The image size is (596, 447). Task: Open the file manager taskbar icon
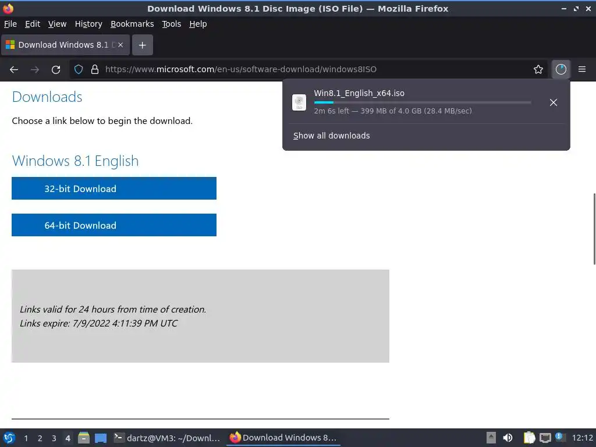(84, 438)
